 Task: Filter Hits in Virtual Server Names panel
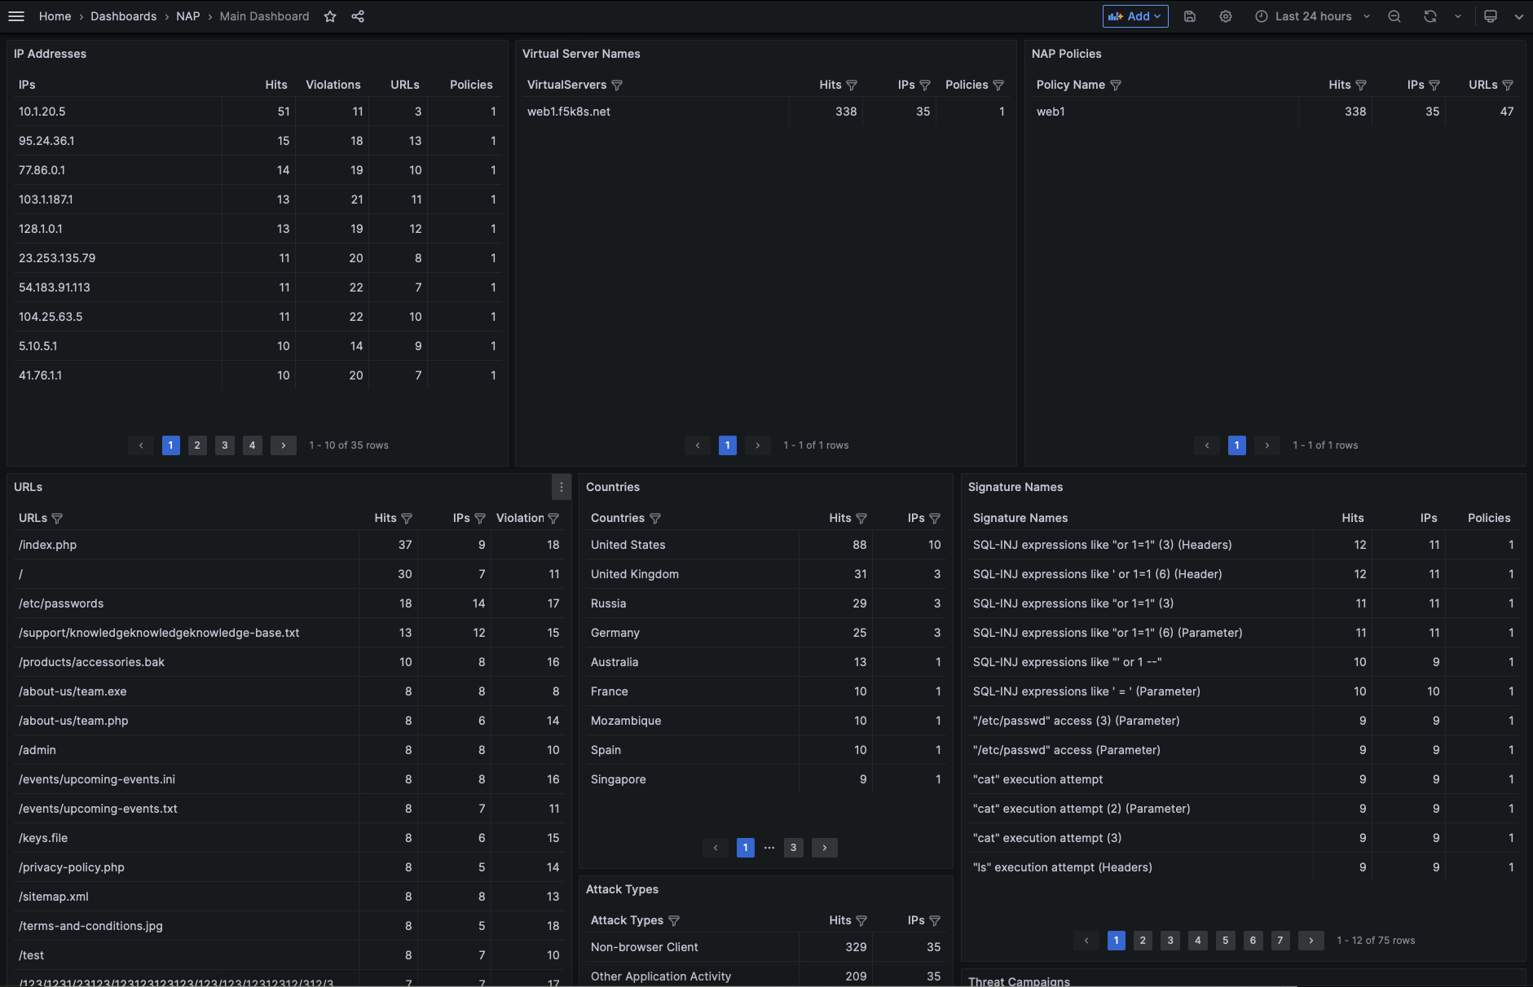pyautogui.click(x=852, y=85)
